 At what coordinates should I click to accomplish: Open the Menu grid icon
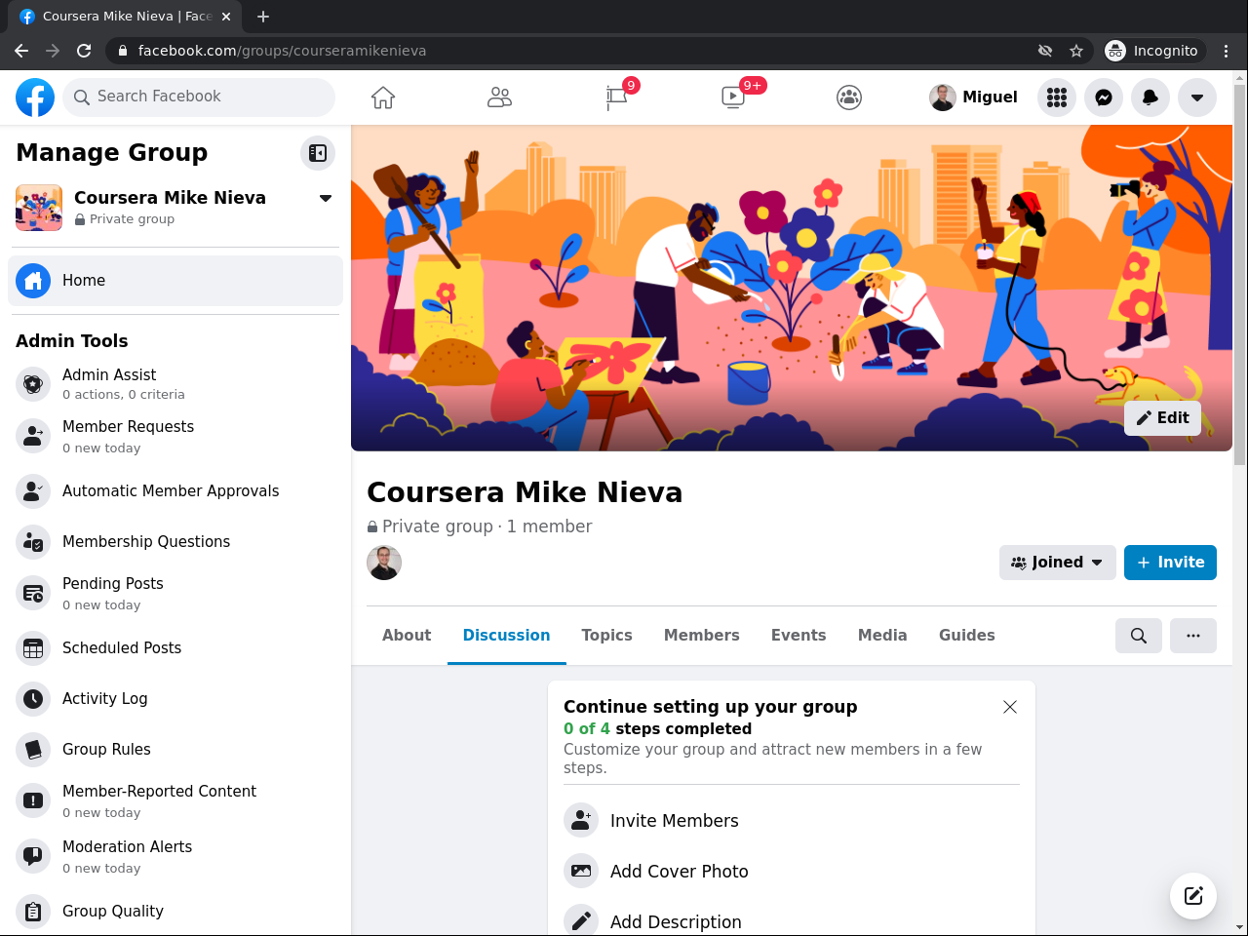pyautogui.click(x=1057, y=97)
